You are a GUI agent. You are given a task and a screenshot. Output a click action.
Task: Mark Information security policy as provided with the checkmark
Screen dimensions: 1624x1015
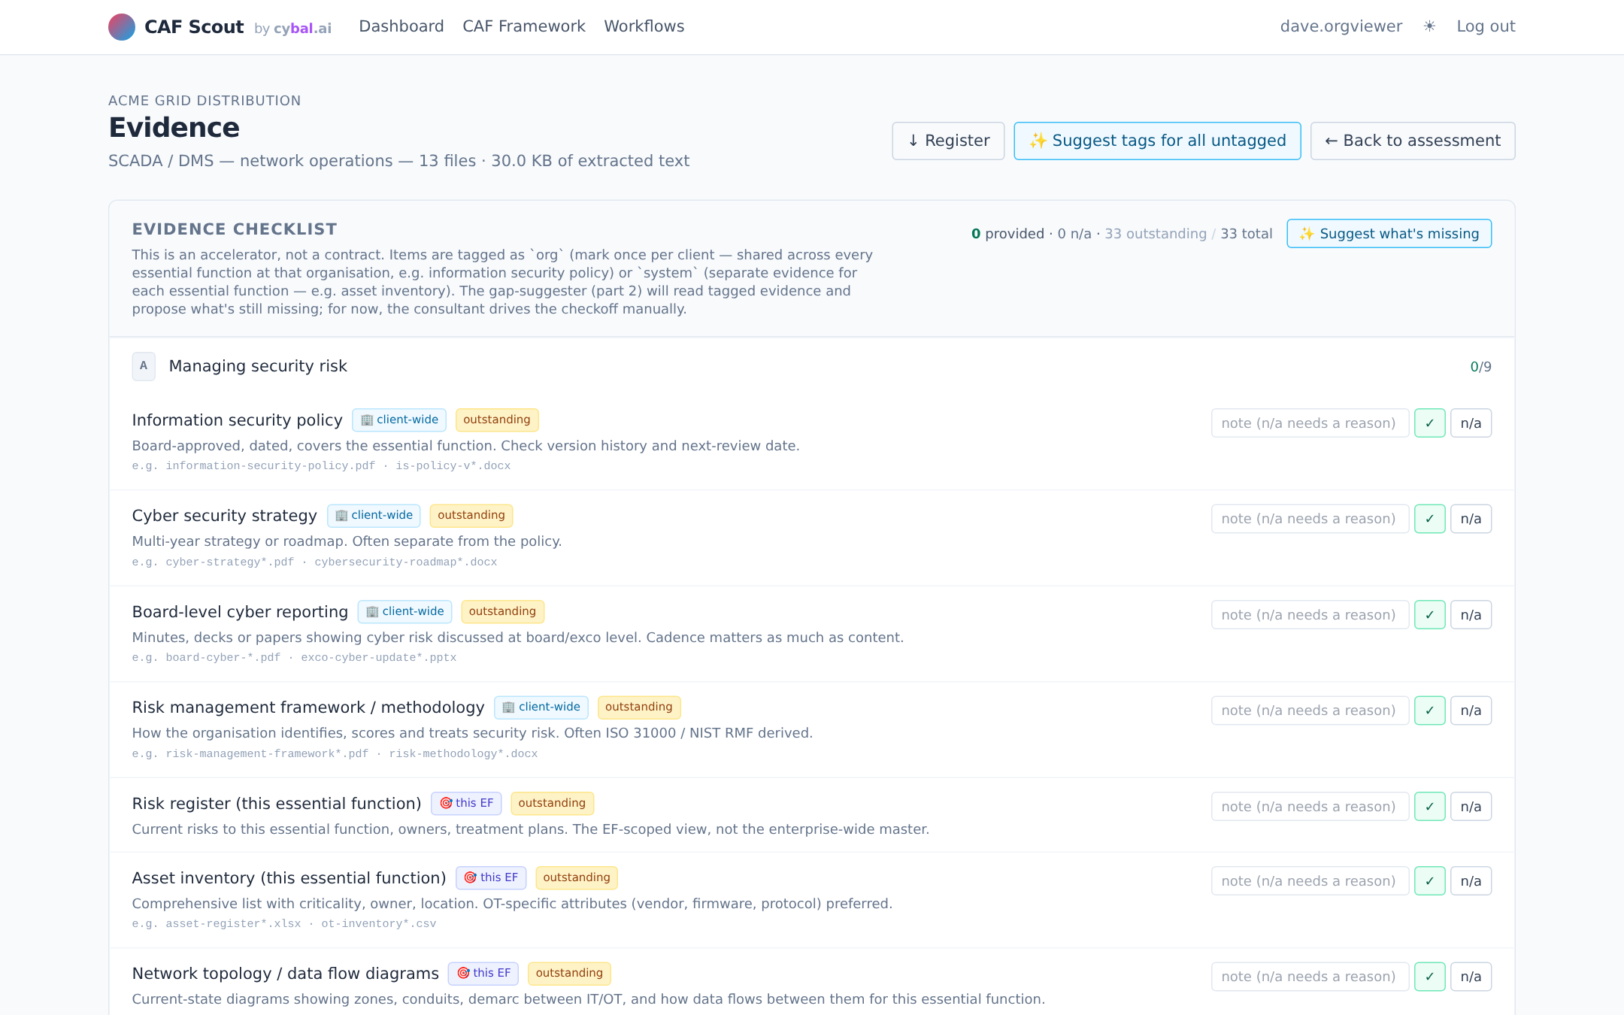click(x=1429, y=423)
